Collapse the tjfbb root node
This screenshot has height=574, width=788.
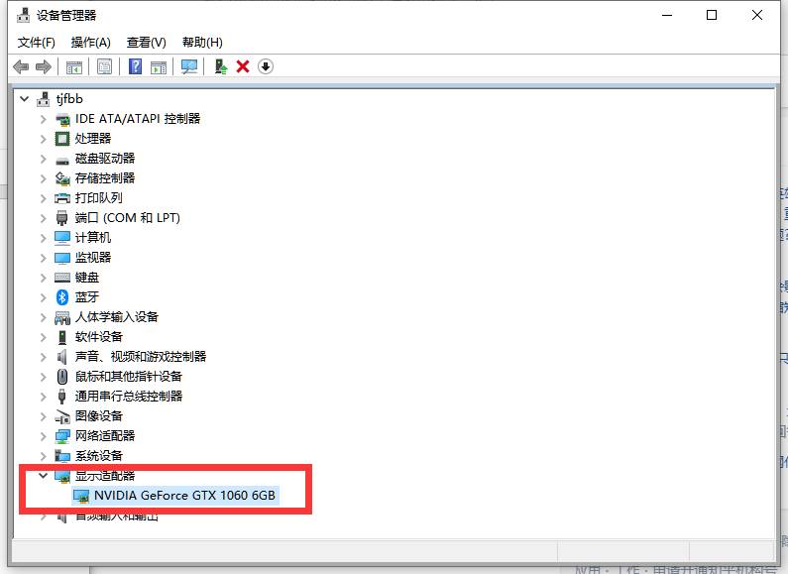click(x=24, y=99)
